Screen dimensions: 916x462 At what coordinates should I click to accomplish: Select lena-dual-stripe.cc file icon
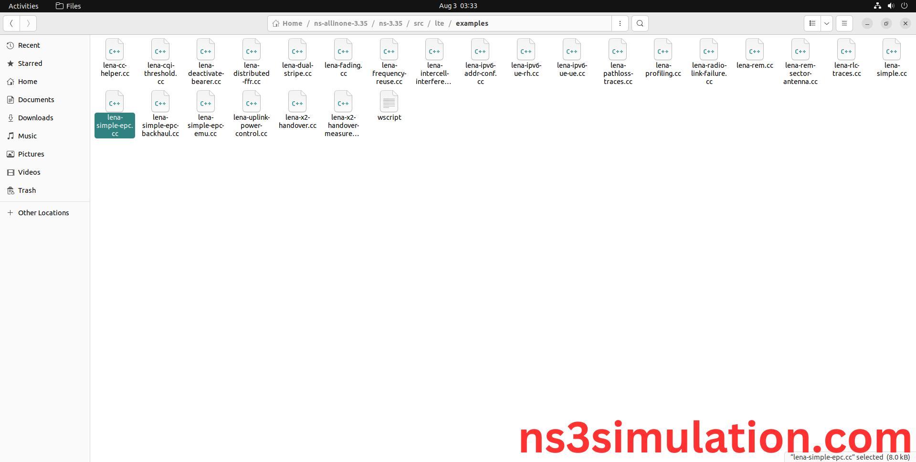297,50
